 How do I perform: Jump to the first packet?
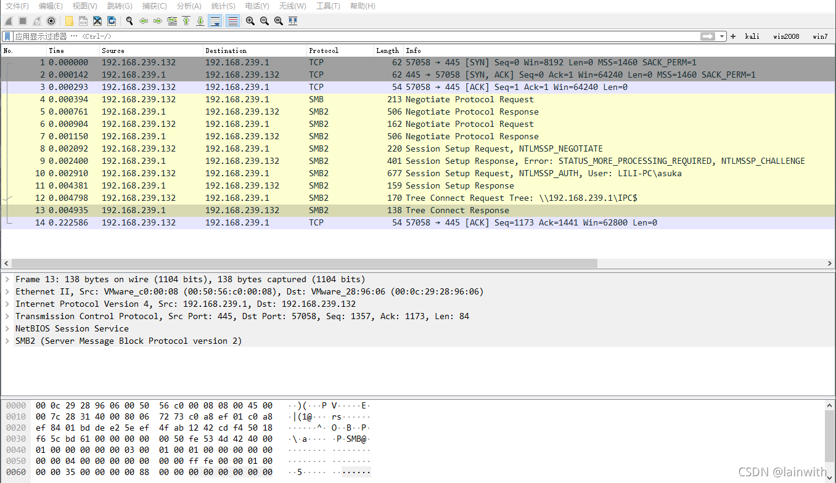[x=186, y=21]
